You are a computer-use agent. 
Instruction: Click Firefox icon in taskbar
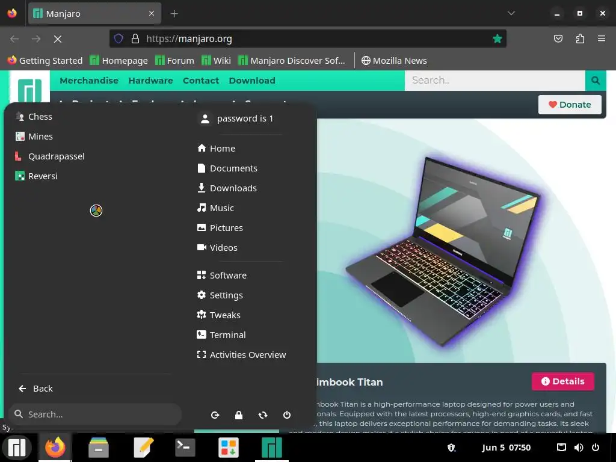coord(55,448)
